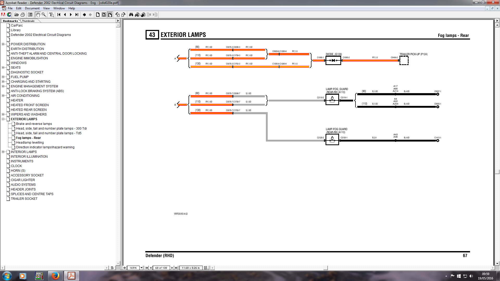Image resolution: width=500 pixels, height=281 pixels.
Task: Set Fit Width page view icon
Action: (110, 15)
